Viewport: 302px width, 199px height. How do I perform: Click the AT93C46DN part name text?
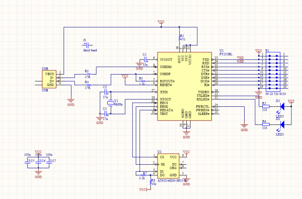[x=172, y=181]
